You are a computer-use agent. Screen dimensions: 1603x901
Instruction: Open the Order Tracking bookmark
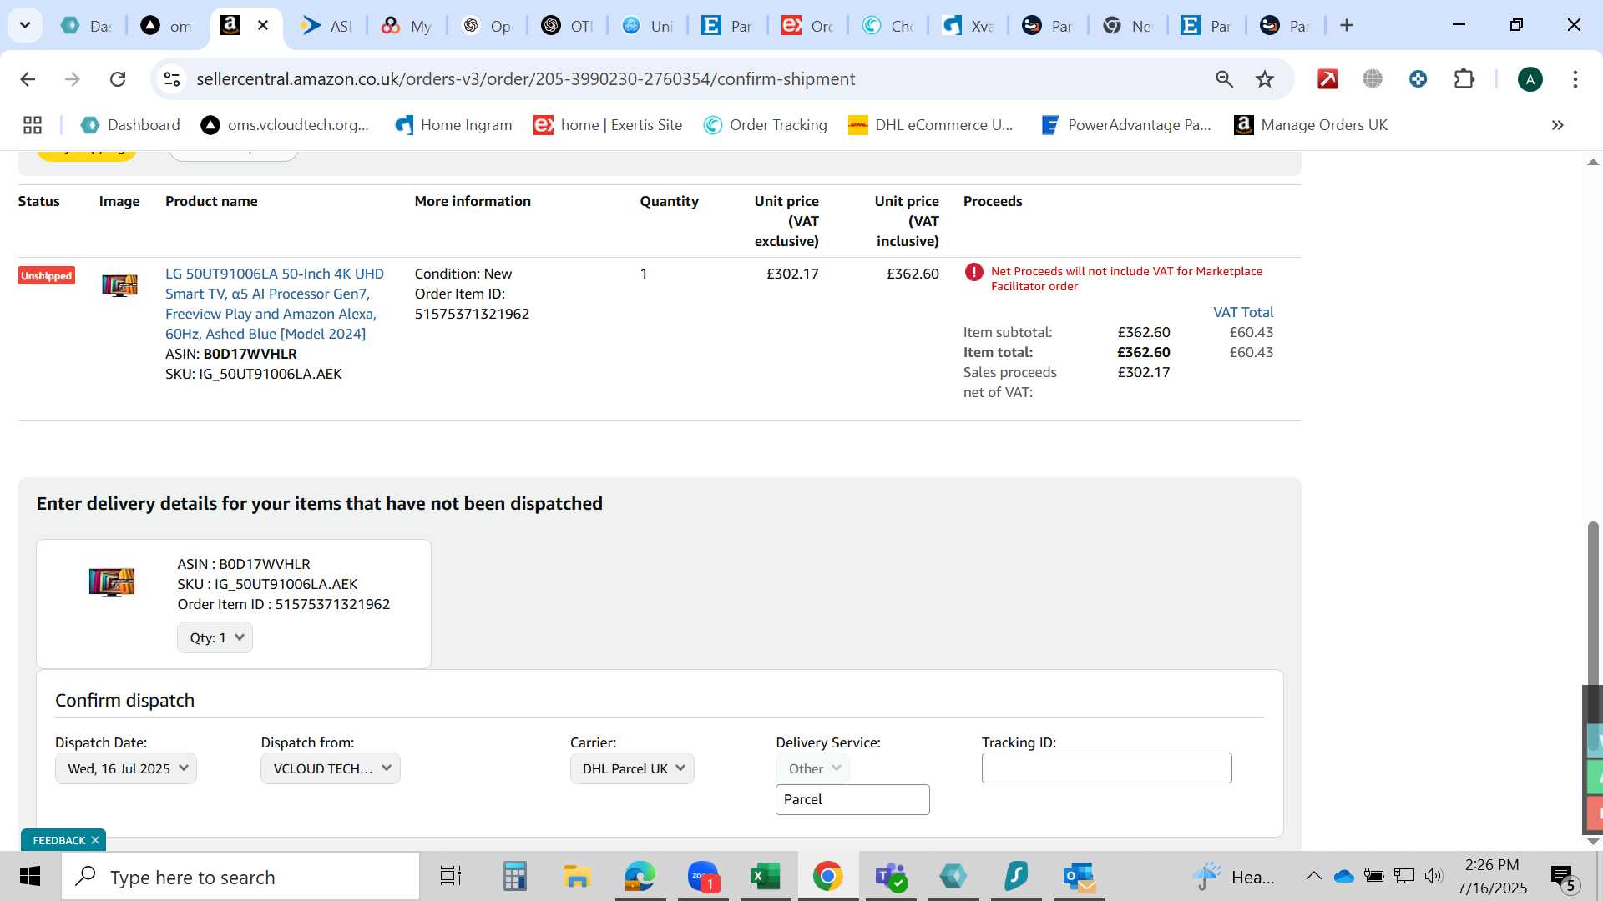pos(765,125)
